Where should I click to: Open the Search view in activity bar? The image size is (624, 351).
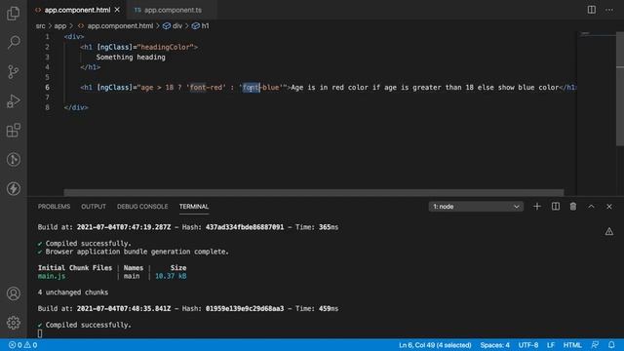(x=14, y=42)
